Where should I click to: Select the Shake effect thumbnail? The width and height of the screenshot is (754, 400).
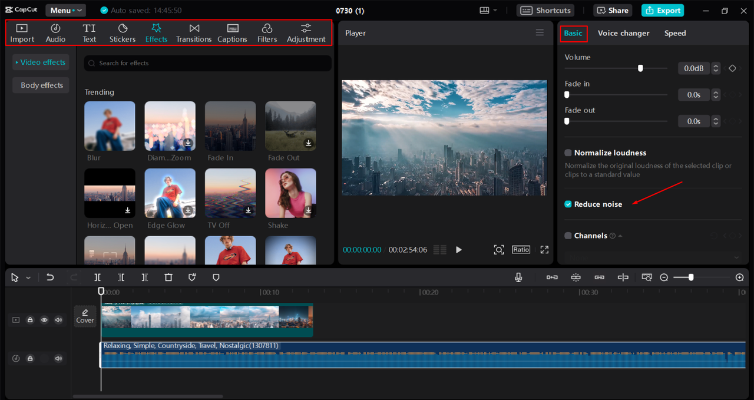[290, 193]
